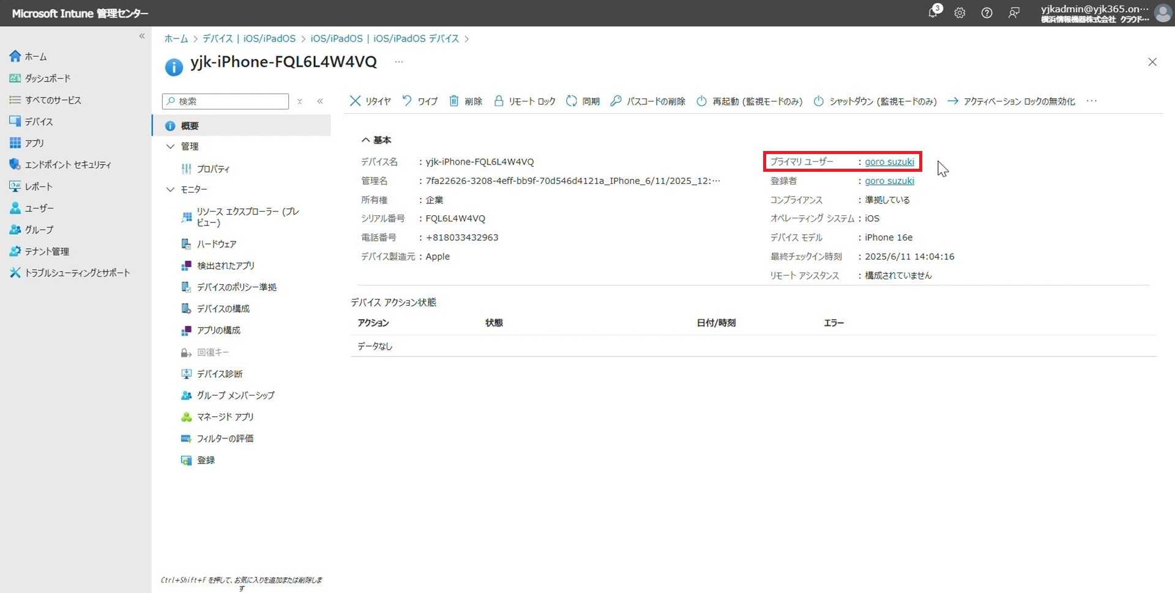Click the iOS/iPadOS デバイス breadcrumb link
The height and width of the screenshot is (593, 1175).
[385, 39]
